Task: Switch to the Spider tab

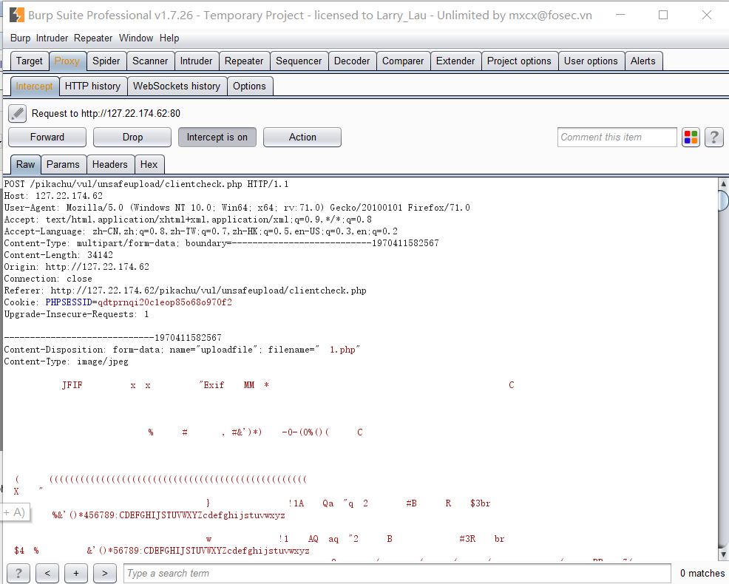Action: 106,61
